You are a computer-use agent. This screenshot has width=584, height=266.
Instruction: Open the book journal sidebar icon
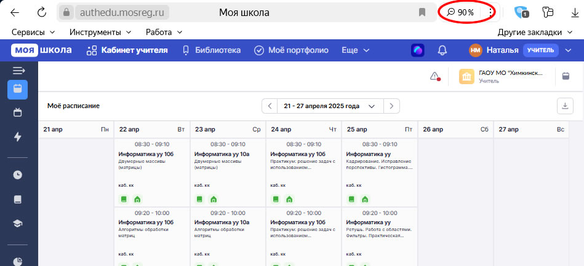(17, 200)
